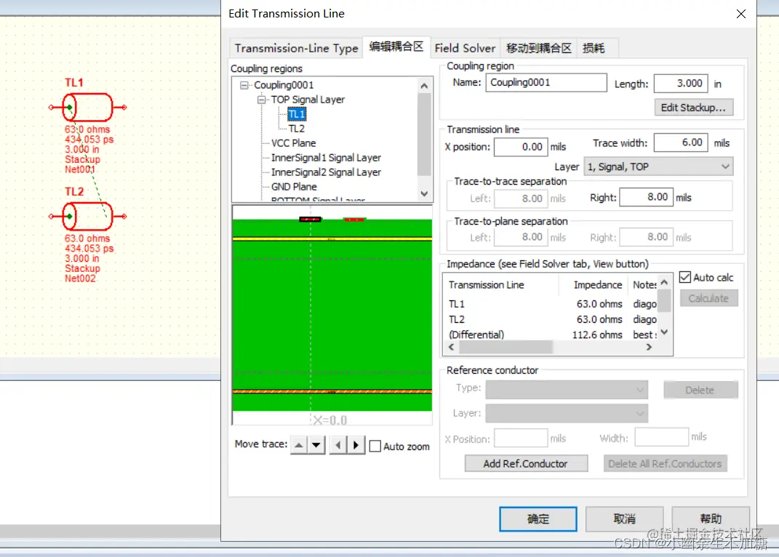Open the Layer dropdown showing 1, Signal, TOP
Image resolution: width=779 pixels, height=557 pixels.
click(x=658, y=167)
